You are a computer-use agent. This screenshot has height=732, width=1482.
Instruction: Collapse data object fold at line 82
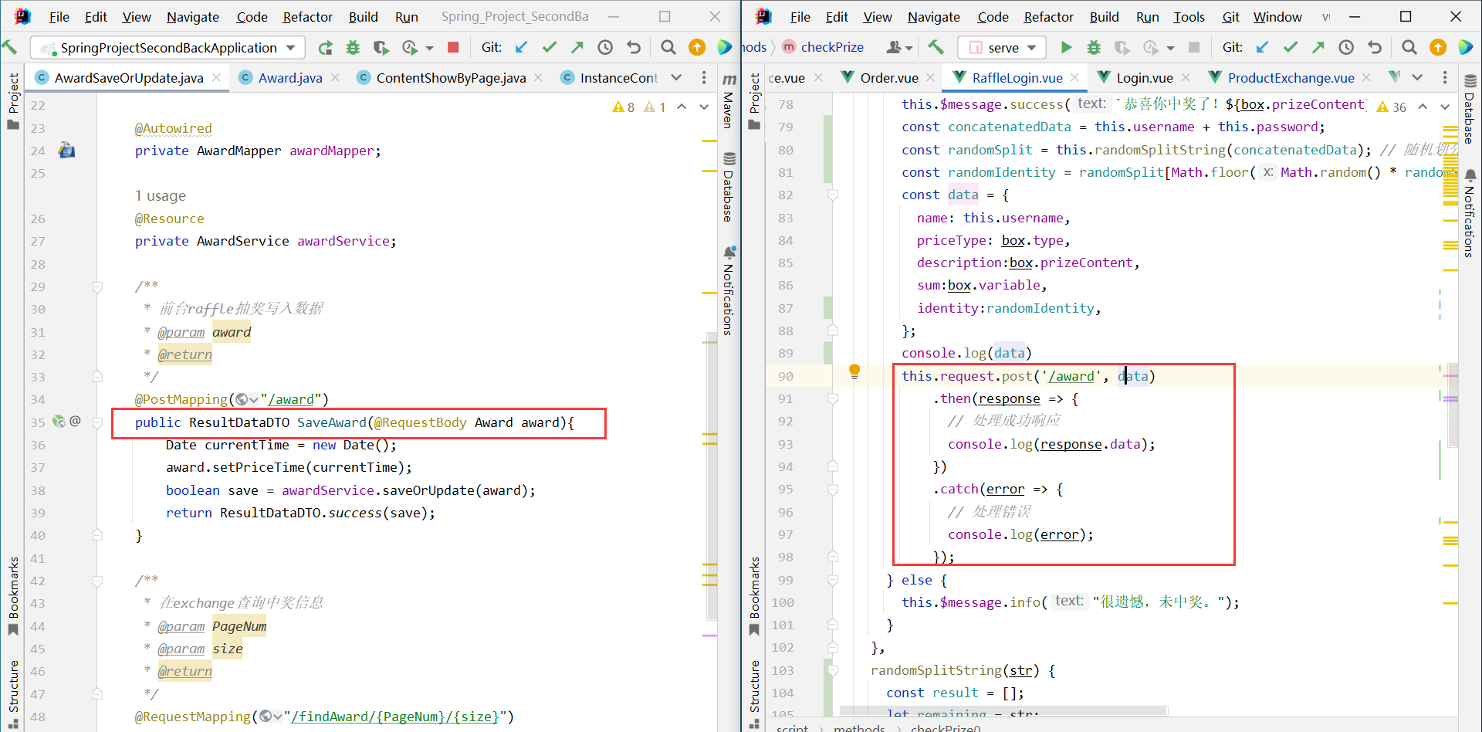(x=833, y=195)
